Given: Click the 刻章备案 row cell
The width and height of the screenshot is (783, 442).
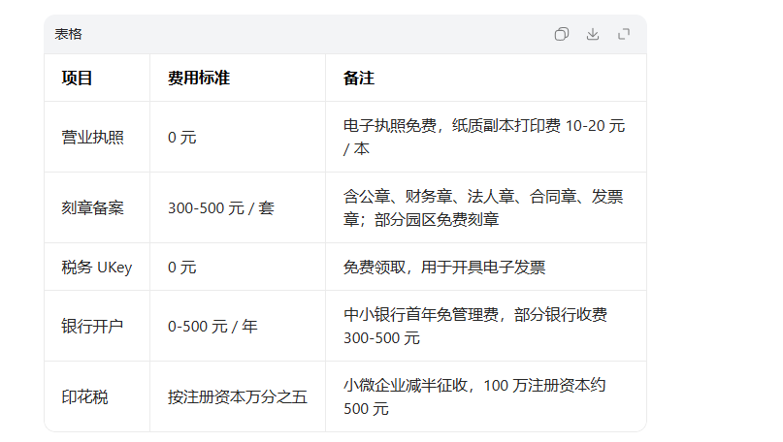Looking at the screenshot, I should point(93,208).
